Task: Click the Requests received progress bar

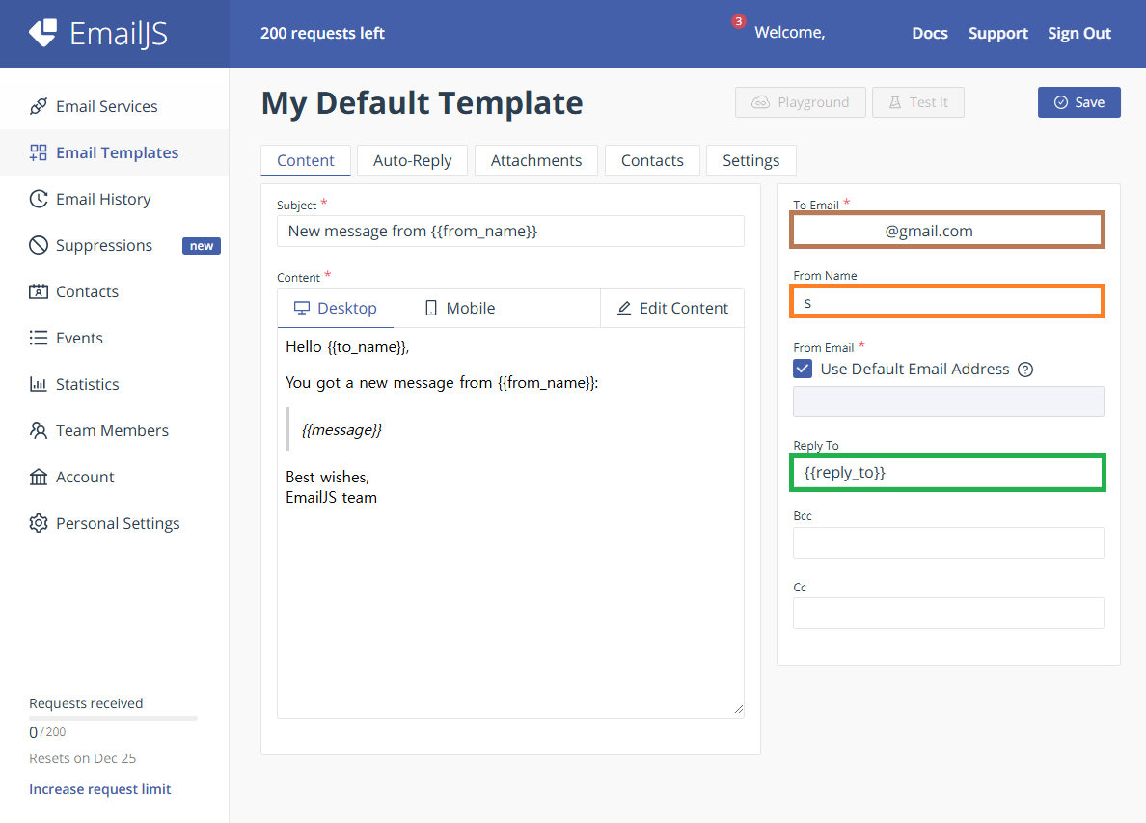Action: 113,719
